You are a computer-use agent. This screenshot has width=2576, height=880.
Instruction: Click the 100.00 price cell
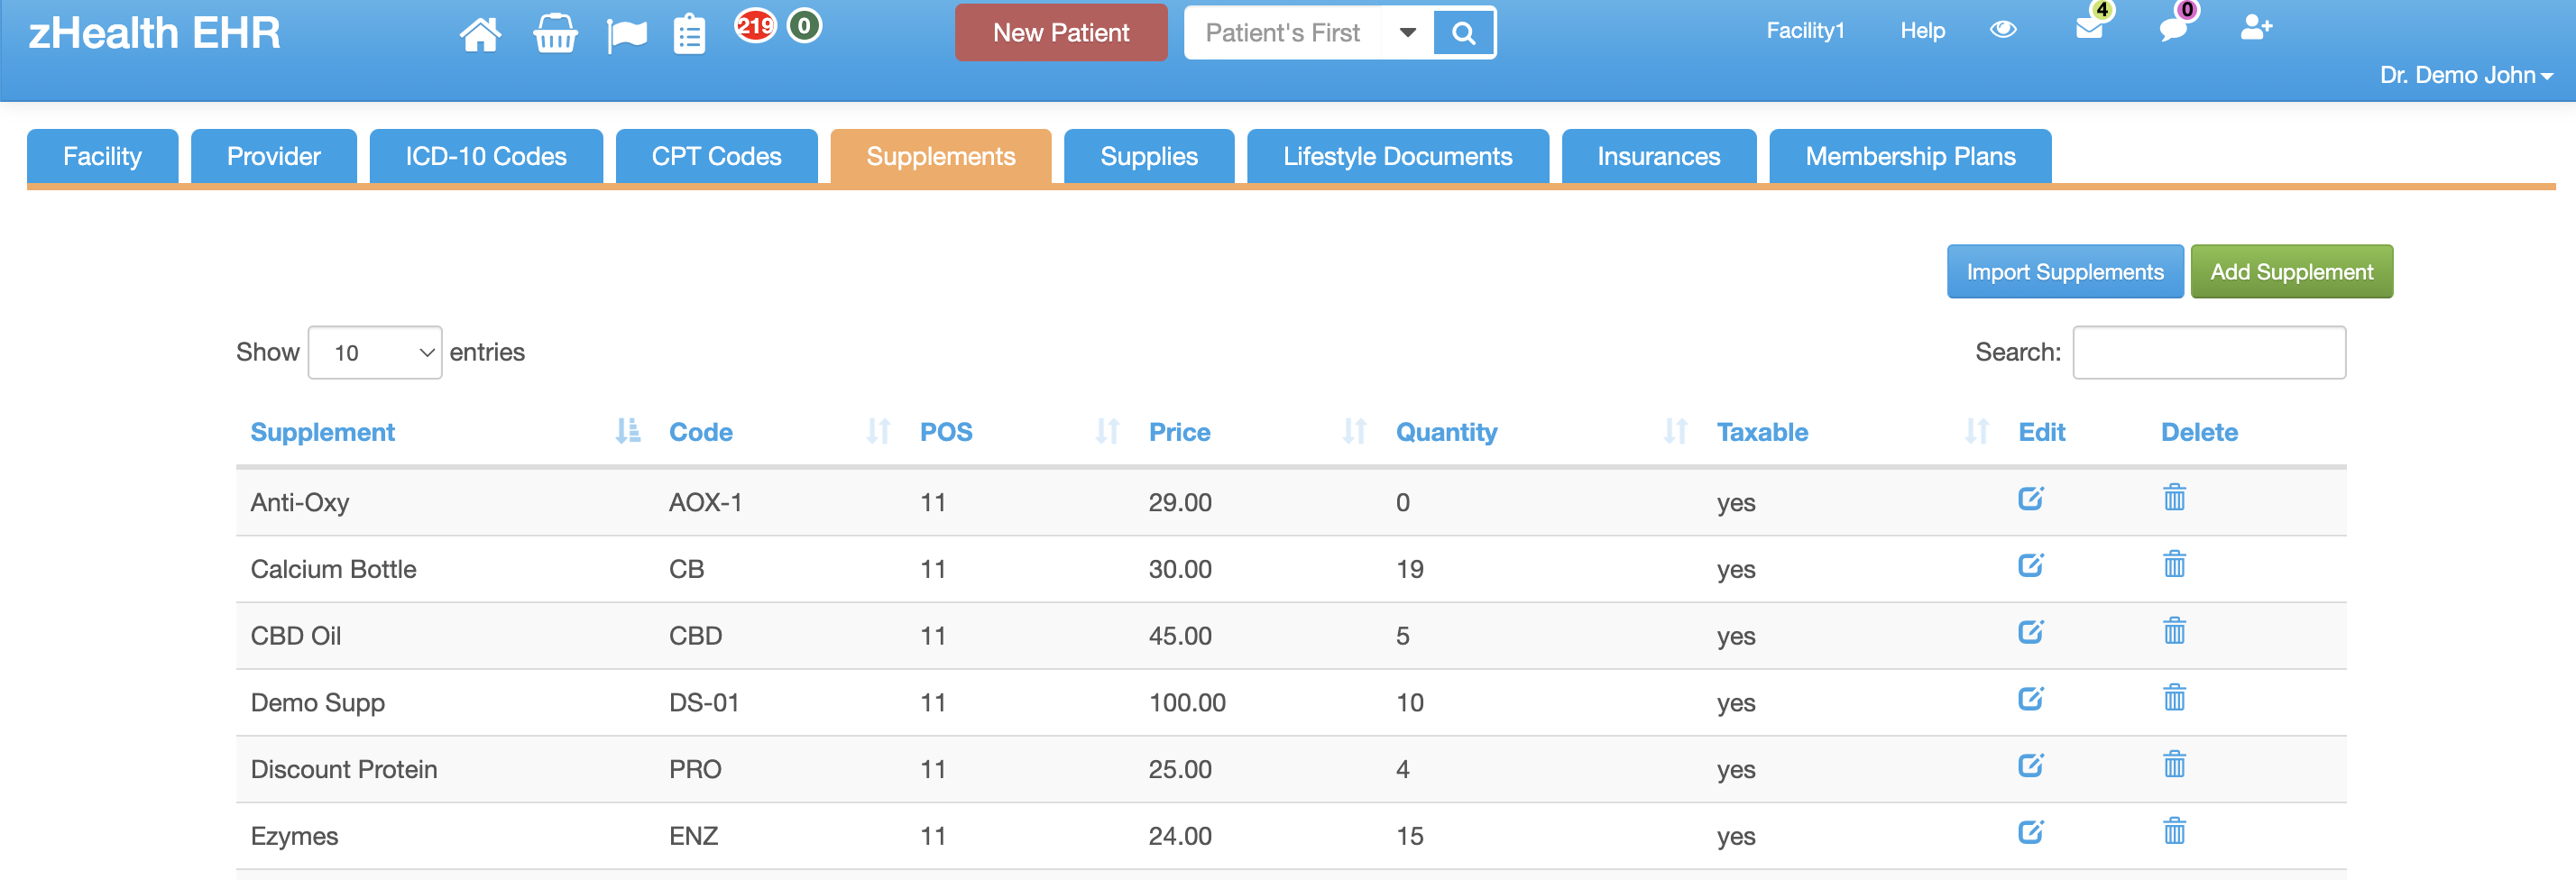click(x=1187, y=702)
